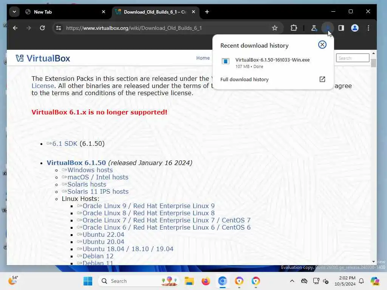The height and width of the screenshot is (290, 387).
Task: Open Oracle Linux 6 / CentOS 6 link
Action: (x=166, y=227)
